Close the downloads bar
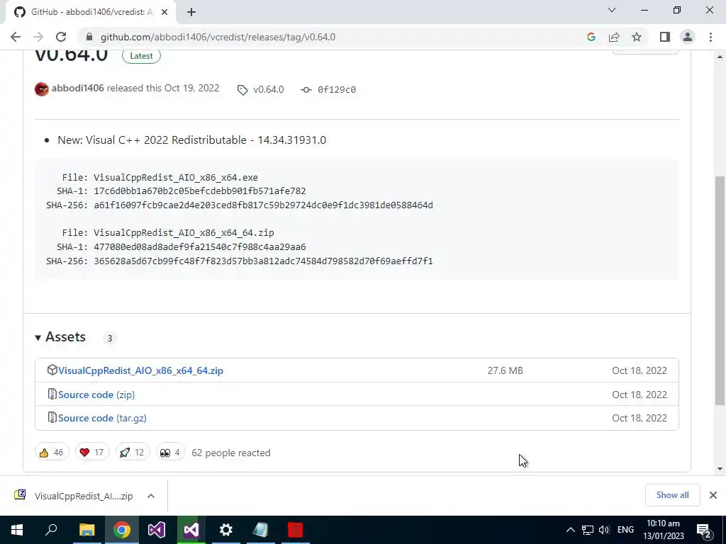The height and width of the screenshot is (544, 726). [713, 495]
